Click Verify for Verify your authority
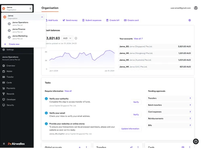 coord(136,102)
